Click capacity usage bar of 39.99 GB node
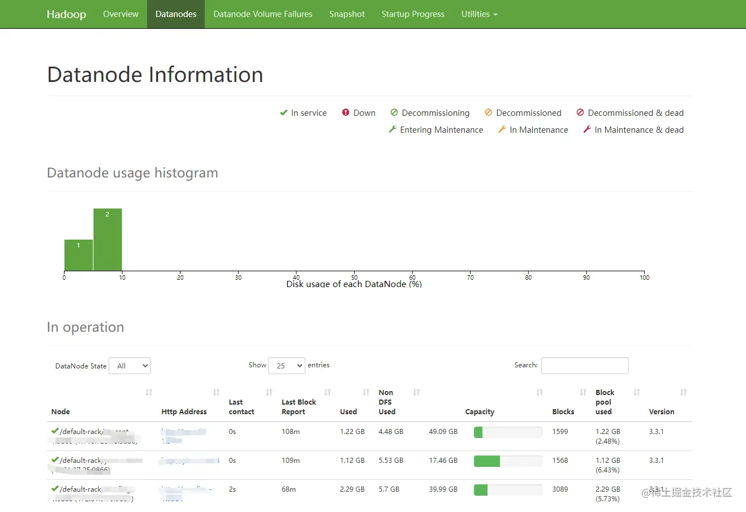 (508, 490)
